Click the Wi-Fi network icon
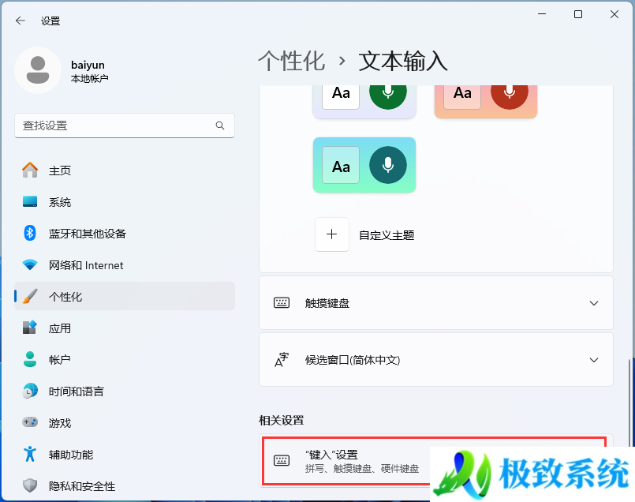 pyautogui.click(x=30, y=265)
